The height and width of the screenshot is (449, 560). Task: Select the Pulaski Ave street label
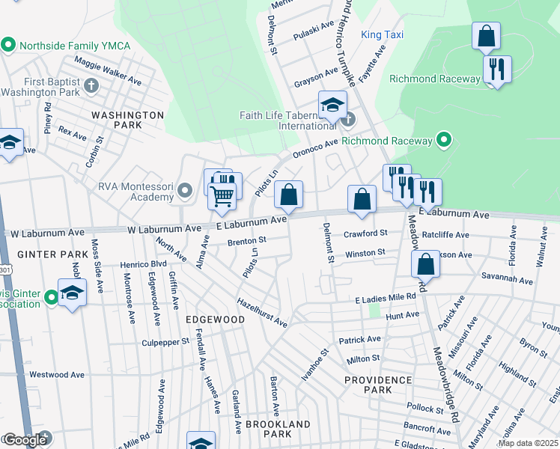[x=314, y=31]
